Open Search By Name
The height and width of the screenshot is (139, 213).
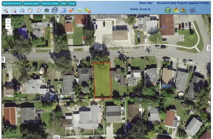[31, 4]
